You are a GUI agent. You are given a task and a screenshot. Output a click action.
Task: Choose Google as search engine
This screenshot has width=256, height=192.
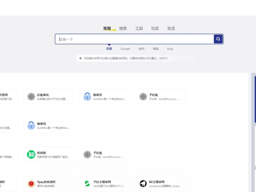pyautogui.click(x=125, y=49)
